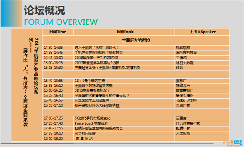
Task: Select the FORUM OVERVIEW subtitle text
Action: (61, 22)
